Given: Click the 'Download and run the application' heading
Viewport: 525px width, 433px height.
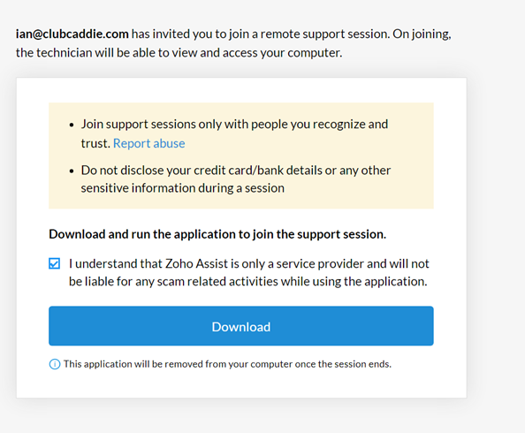Looking at the screenshot, I should (x=217, y=234).
